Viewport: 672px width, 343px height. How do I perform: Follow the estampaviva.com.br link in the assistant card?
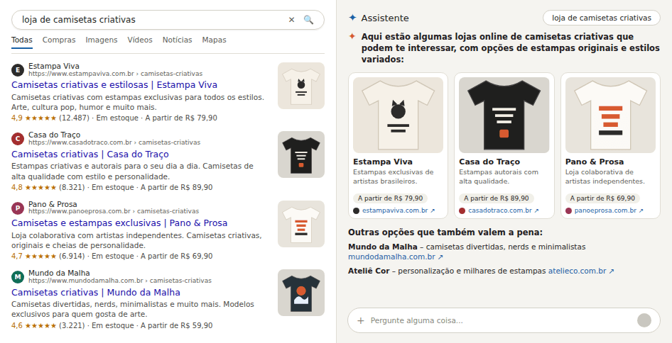(x=399, y=211)
